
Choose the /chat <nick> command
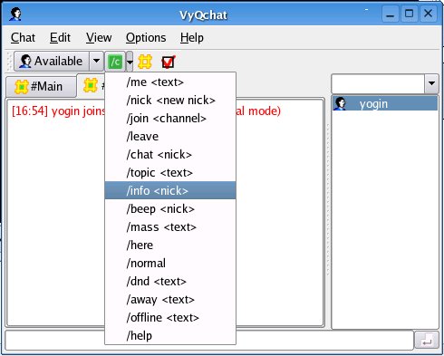point(170,155)
